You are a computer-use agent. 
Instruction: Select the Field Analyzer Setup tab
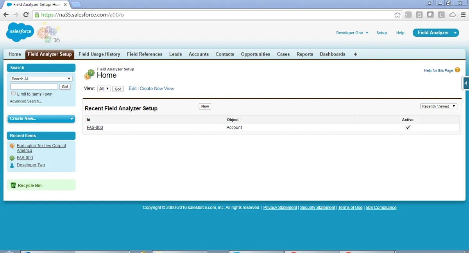50,54
